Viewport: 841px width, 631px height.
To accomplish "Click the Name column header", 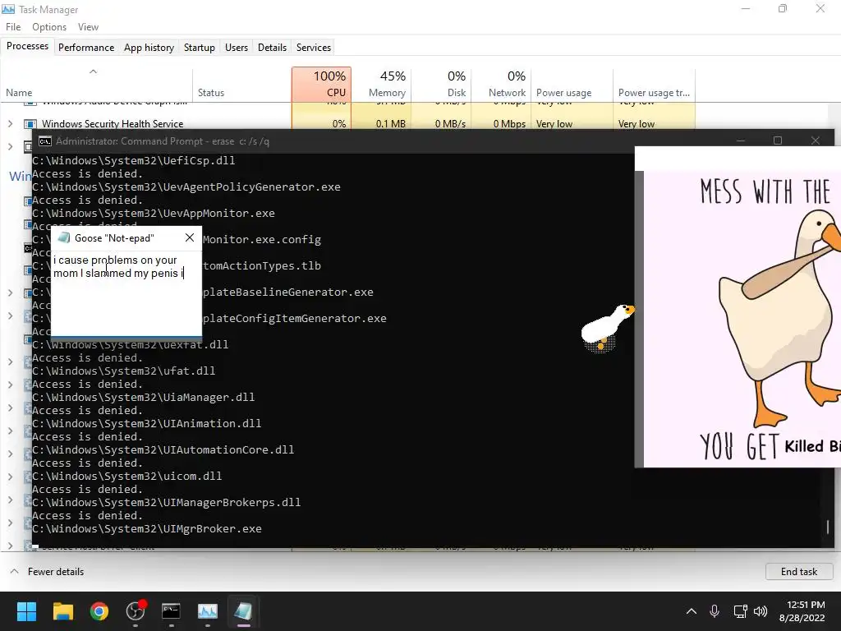I will coord(97,85).
